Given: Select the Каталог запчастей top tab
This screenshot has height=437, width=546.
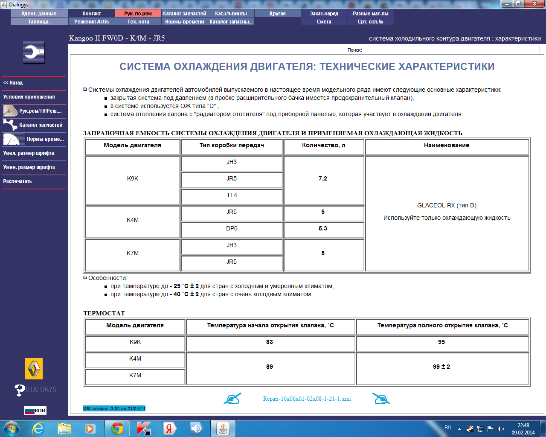Looking at the screenshot, I should point(185,14).
